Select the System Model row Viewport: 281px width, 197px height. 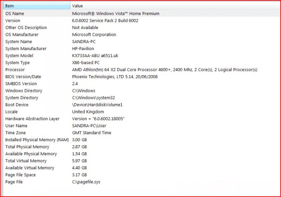click(19, 55)
